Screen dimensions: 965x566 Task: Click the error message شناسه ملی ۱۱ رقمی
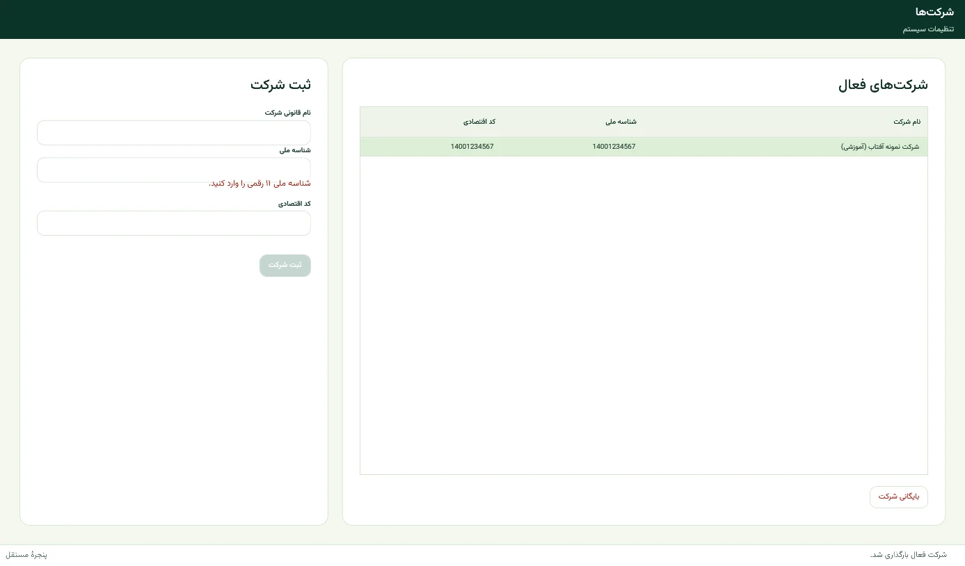[260, 184]
